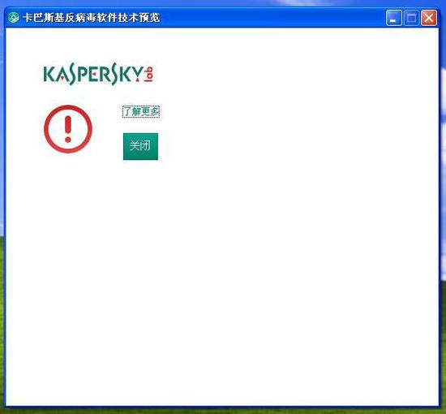Click the Kaspersky icon in title bar
446x414 pixels.
13,18
